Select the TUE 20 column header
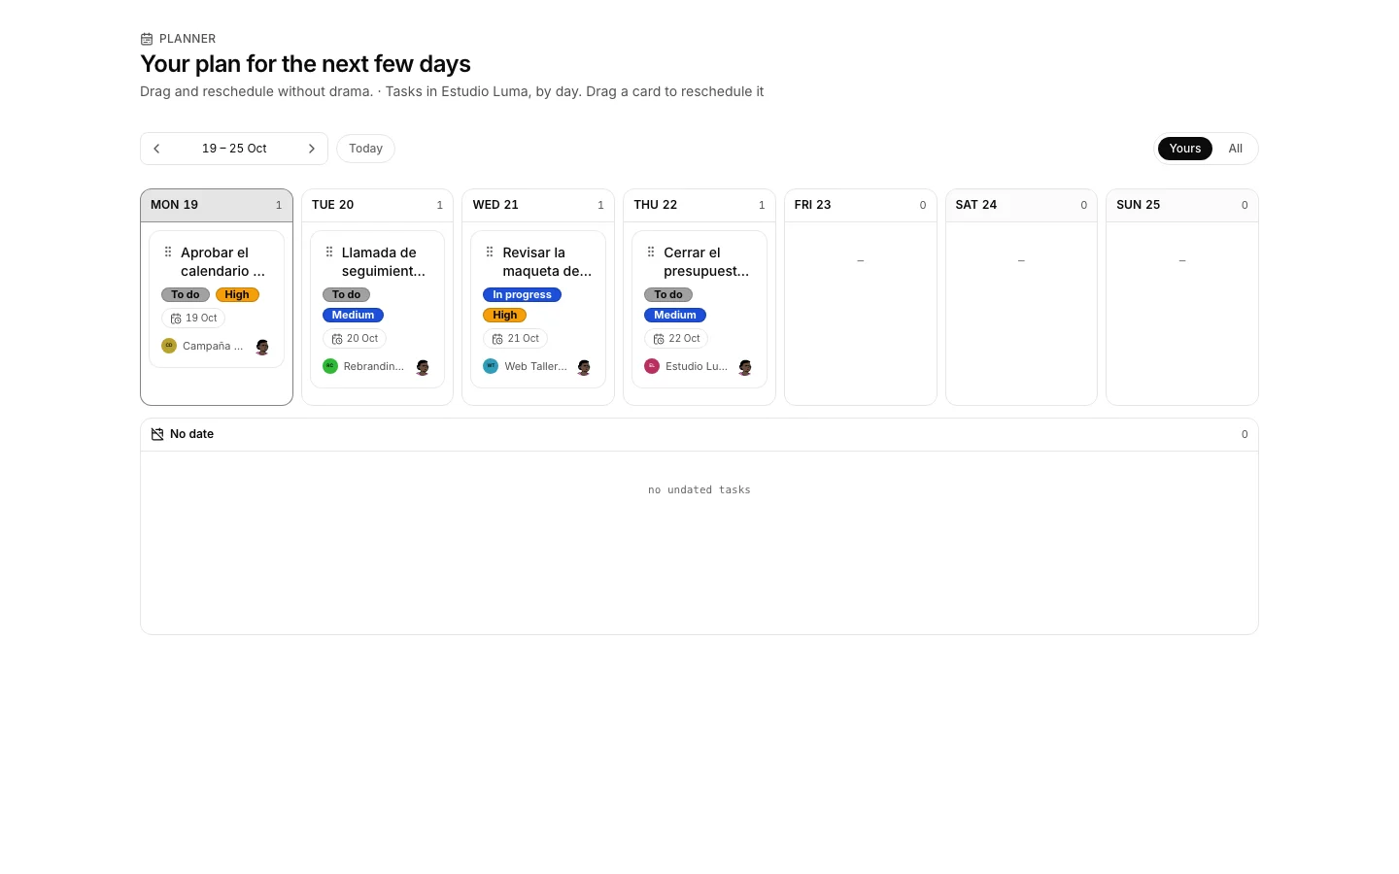 pyautogui.click(x=377, y=205)
